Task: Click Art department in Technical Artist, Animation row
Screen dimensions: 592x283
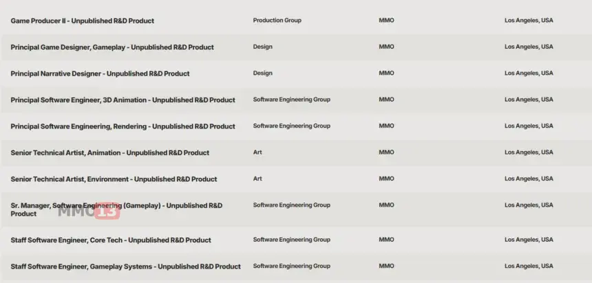Action: click(x=257, y=152)
